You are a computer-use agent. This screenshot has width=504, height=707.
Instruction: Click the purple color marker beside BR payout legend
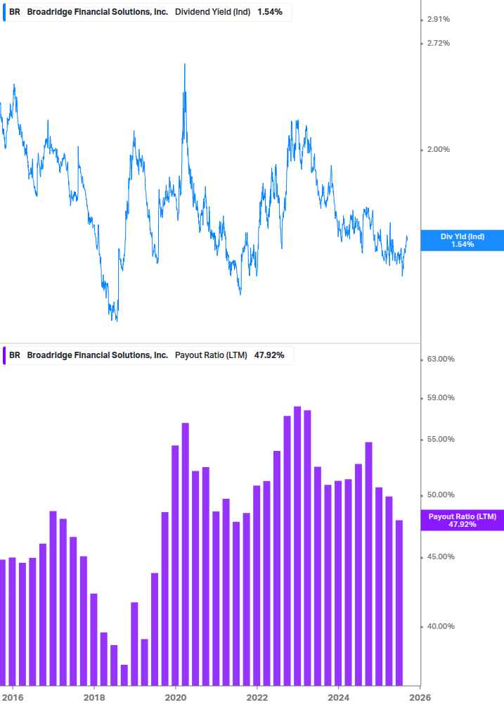(4, 355)
